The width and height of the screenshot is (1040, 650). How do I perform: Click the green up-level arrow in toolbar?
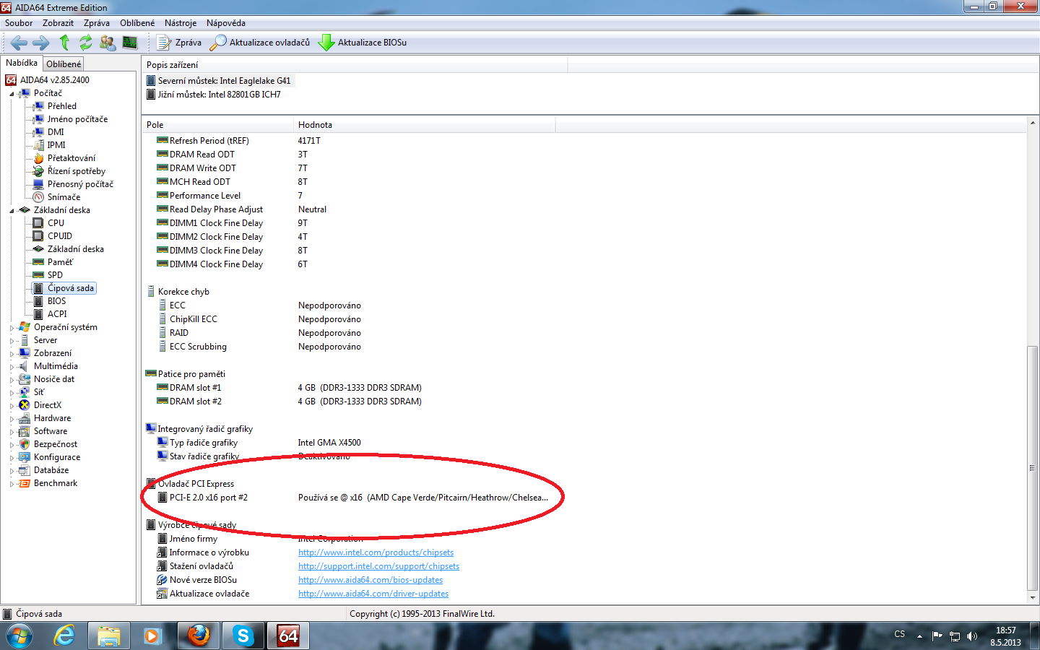point(64,43)
